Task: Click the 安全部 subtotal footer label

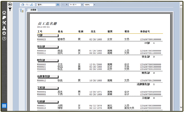Action: 146,57
